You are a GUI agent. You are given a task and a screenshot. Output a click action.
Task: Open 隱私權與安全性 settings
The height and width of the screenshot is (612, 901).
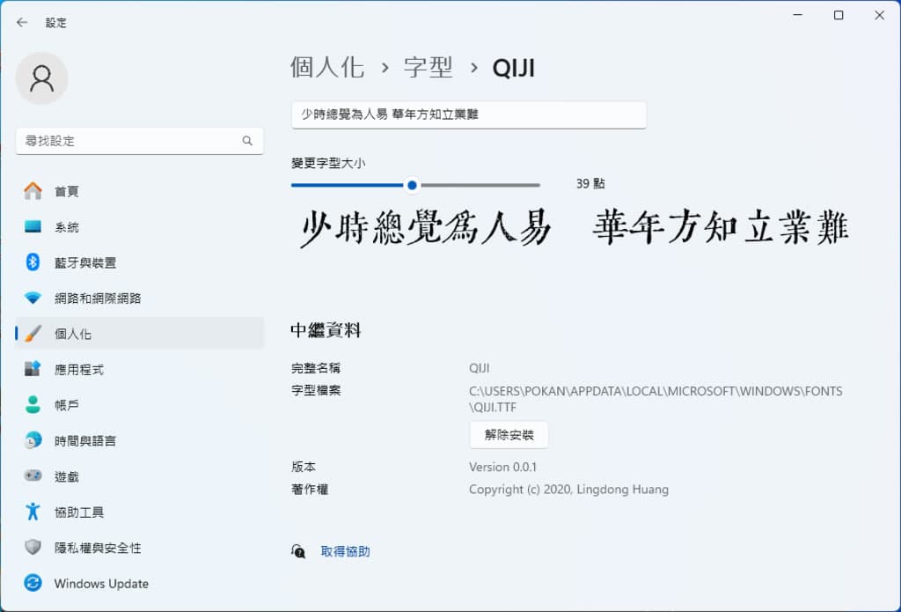click(140, 548)
